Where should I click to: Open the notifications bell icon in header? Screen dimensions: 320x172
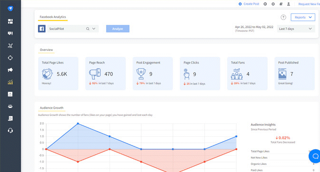[x=281, y=4]
